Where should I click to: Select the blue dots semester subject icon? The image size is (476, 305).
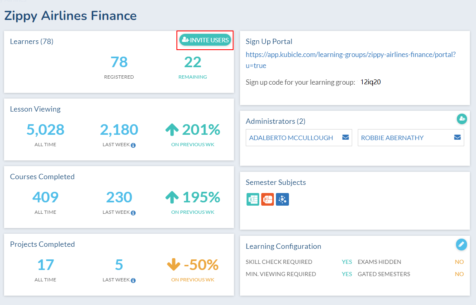tap(282, 199)
